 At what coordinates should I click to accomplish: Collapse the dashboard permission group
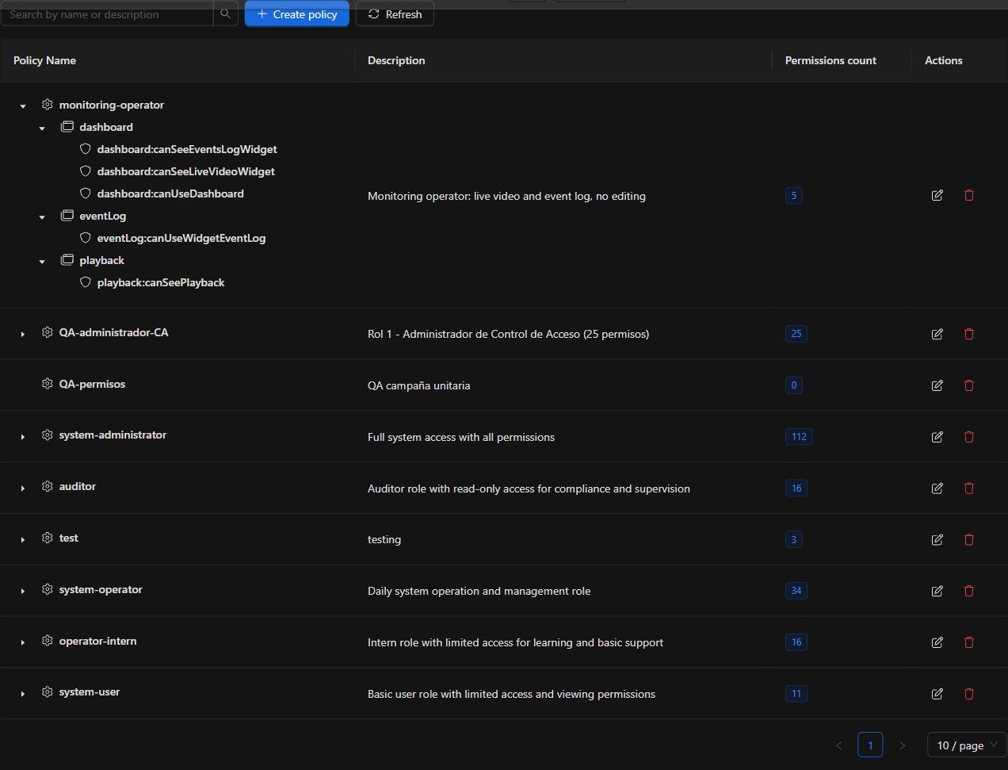[x=42, y=128]
